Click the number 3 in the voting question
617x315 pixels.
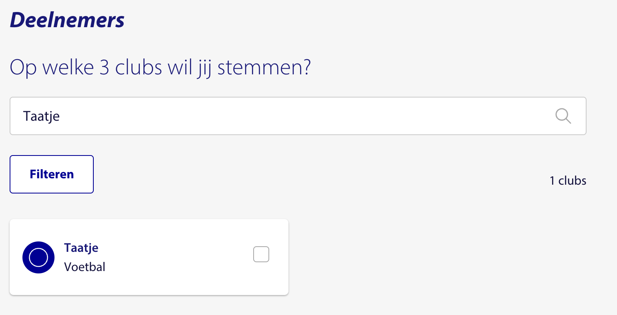point(104,68)
